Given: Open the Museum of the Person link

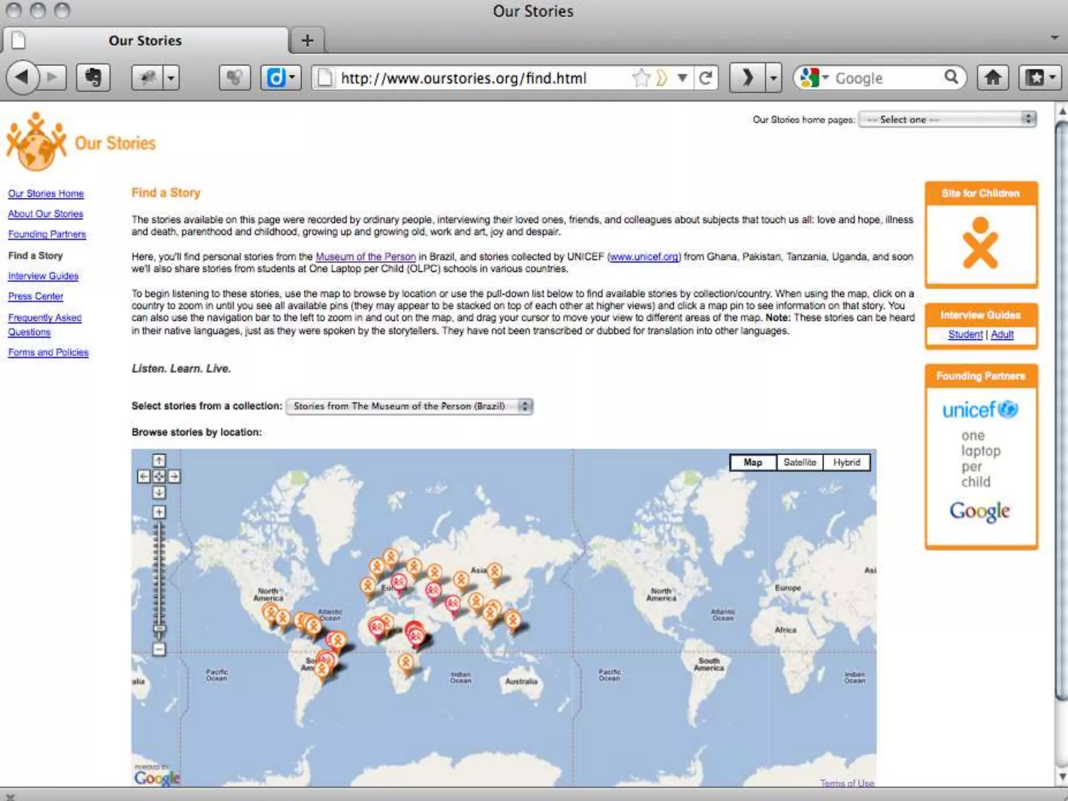Looking at the screenshot, I should pyautogui.click(x=366, y=257).
